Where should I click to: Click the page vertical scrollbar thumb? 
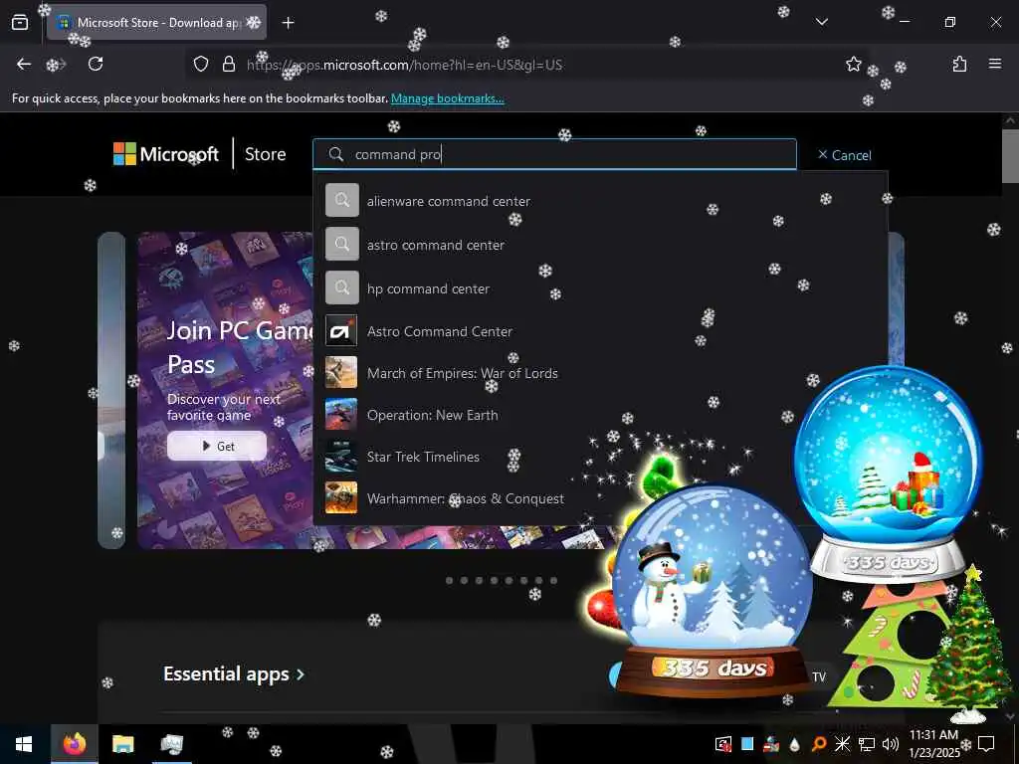1011,156
